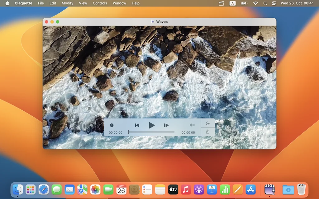319x199 pixels.
Task: Open Claquette from the Dock
Action: tap(269, 189)
